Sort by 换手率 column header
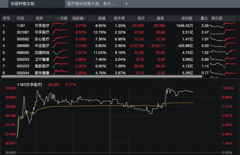The height and width of the screenshot is (155, 240). point(119,18)
